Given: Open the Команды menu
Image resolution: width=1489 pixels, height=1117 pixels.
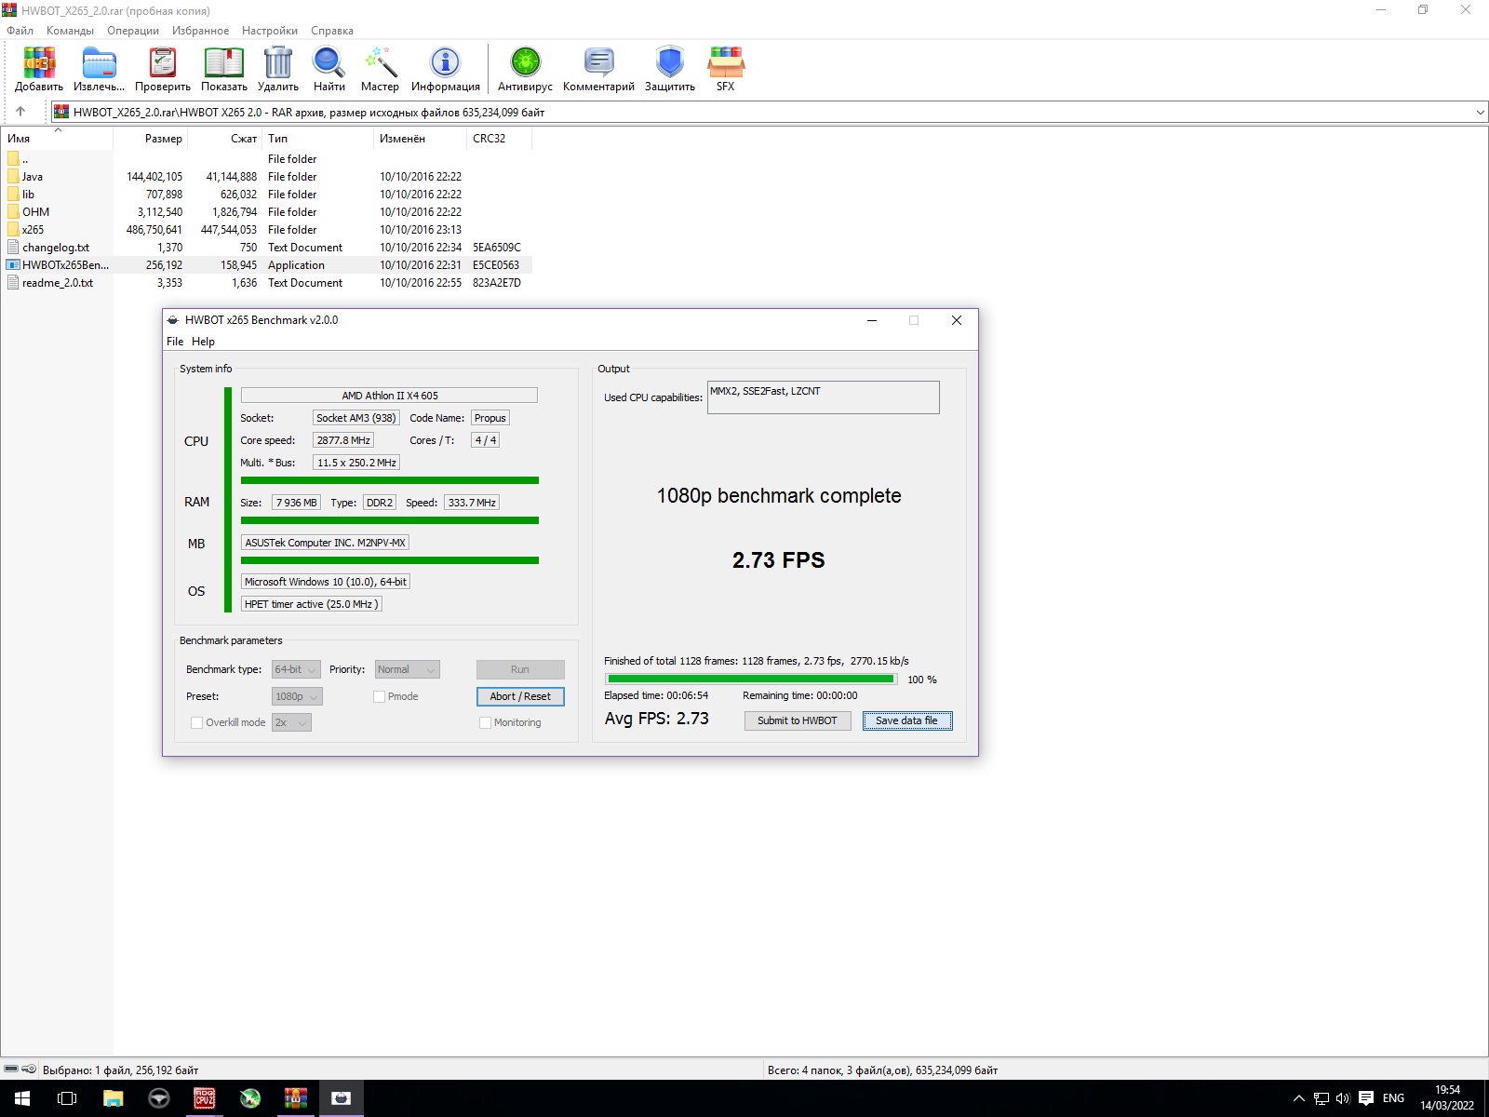Looking at the screenshot, I should click(70, 31).
